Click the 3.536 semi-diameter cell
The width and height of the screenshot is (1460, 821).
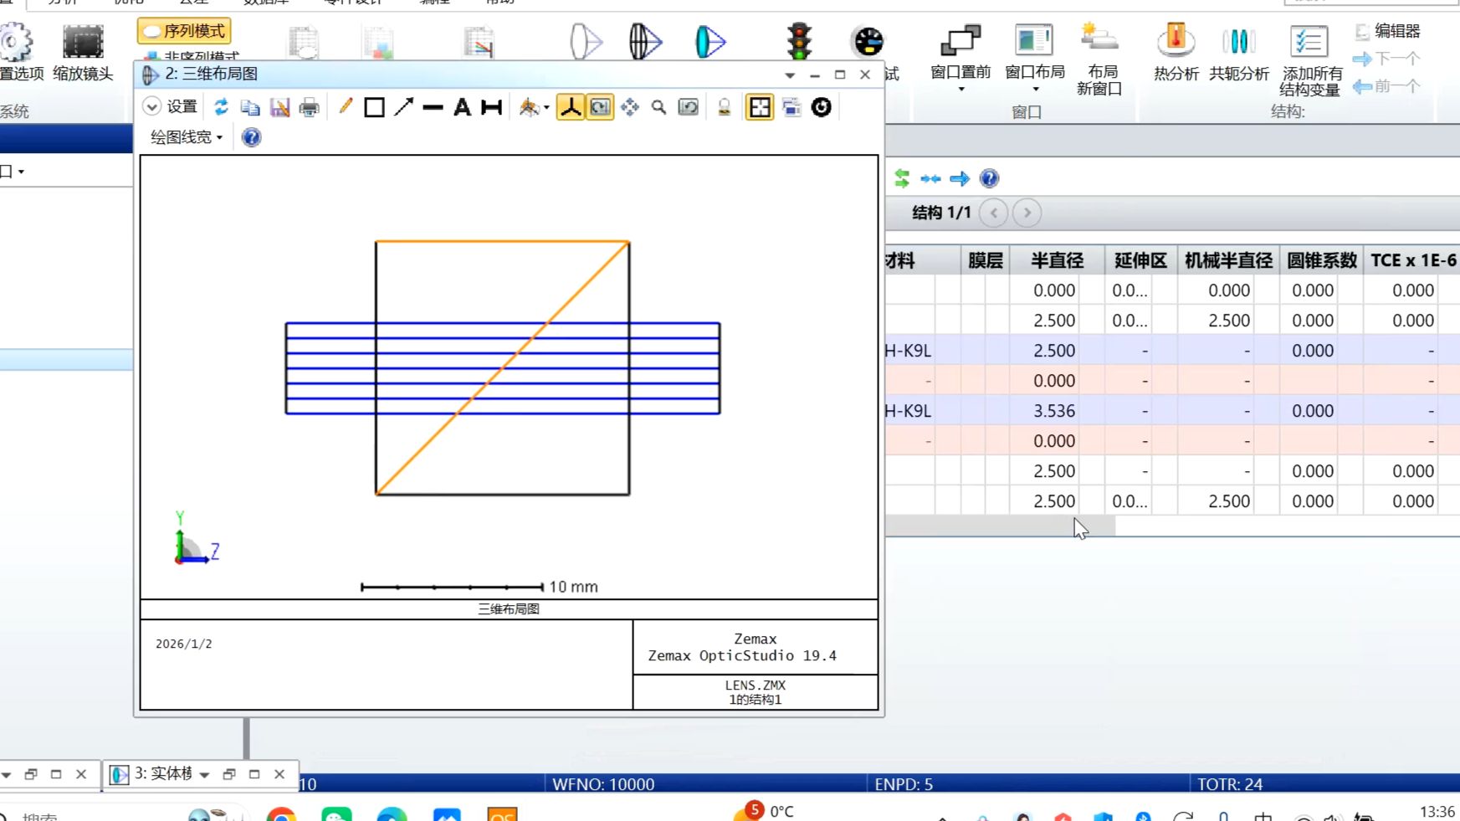[x=1054, y=411]
